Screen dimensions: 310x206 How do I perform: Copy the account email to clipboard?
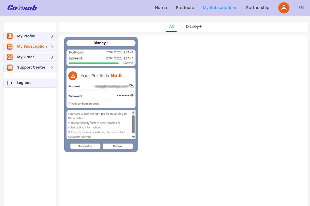tap(131, 86)
